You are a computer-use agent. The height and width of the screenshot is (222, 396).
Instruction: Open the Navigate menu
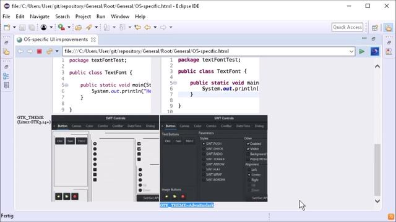(x=40, y=17)
